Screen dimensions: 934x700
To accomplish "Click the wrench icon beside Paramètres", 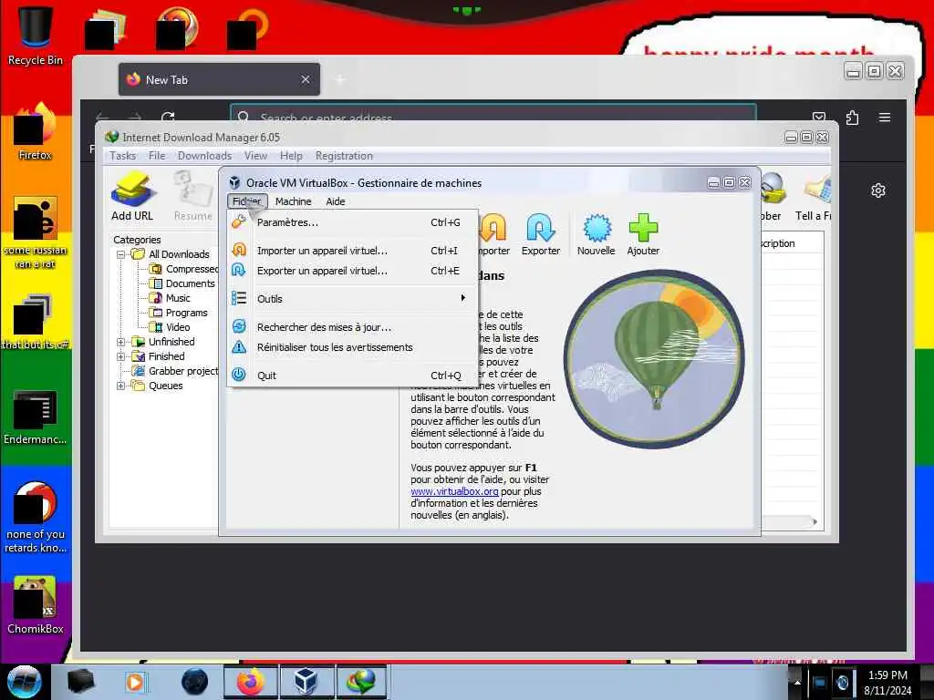I will 239,222.
